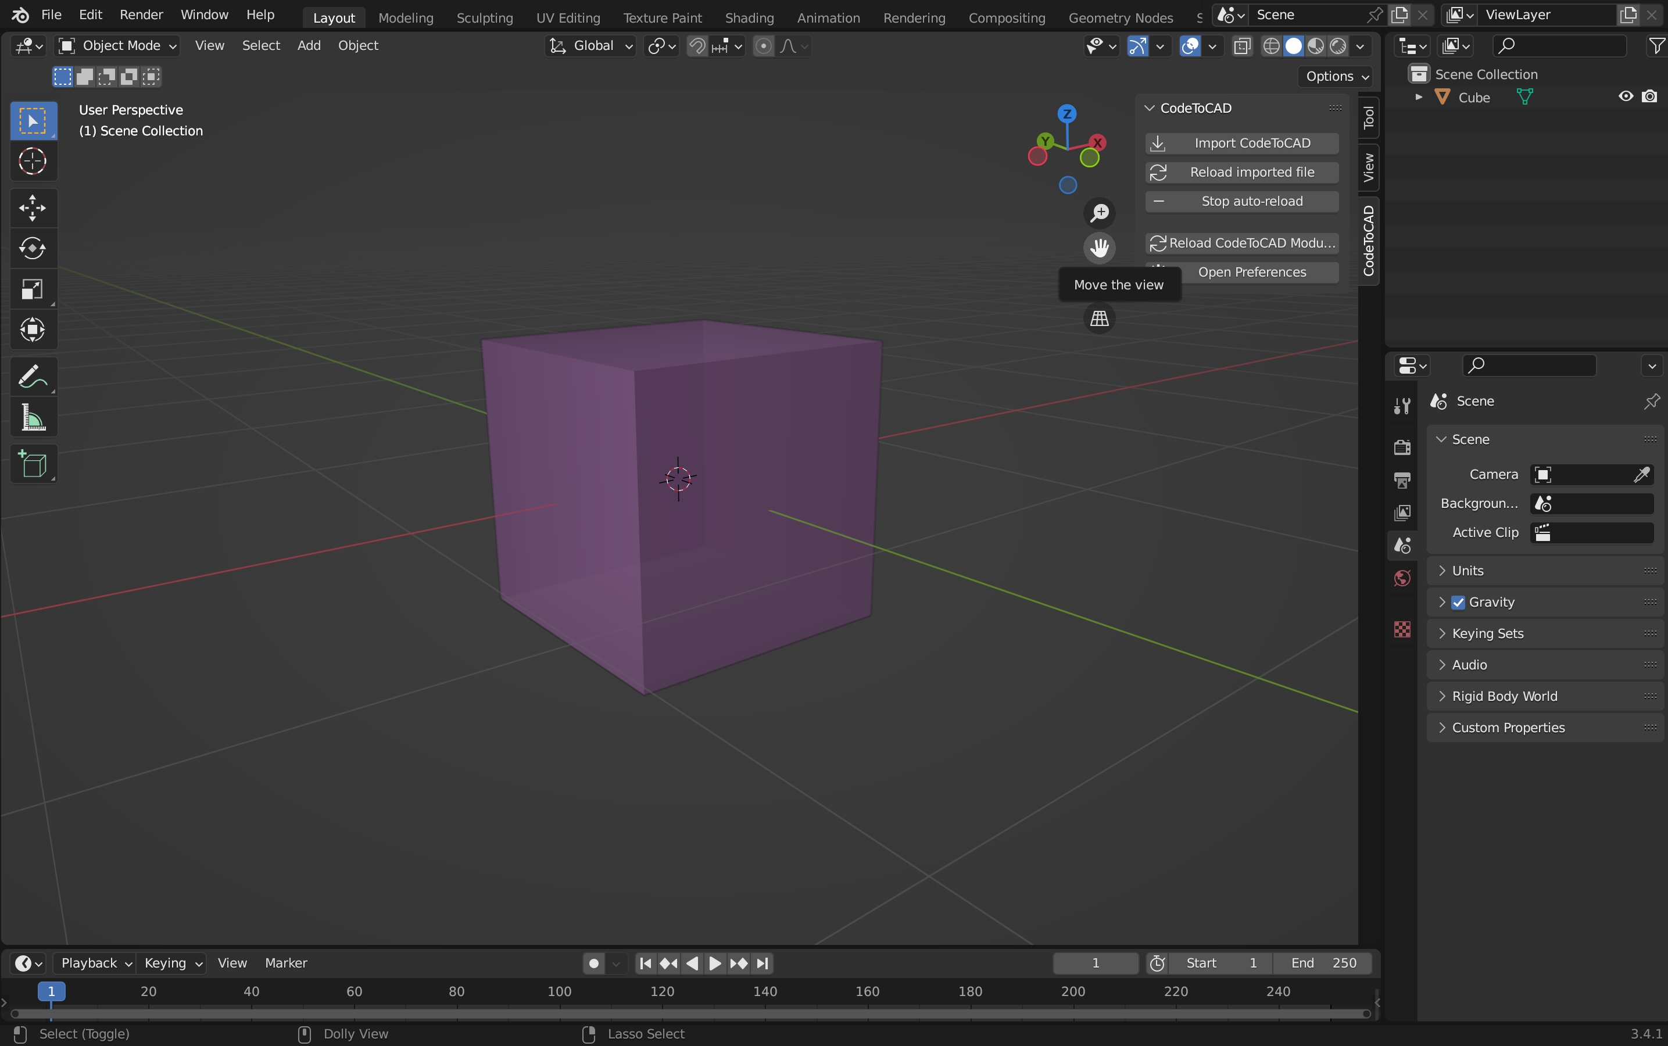Open the Playback dropdown in timeline
The height and width of the screenshot is (1046, 1668).
click(95, 963)
